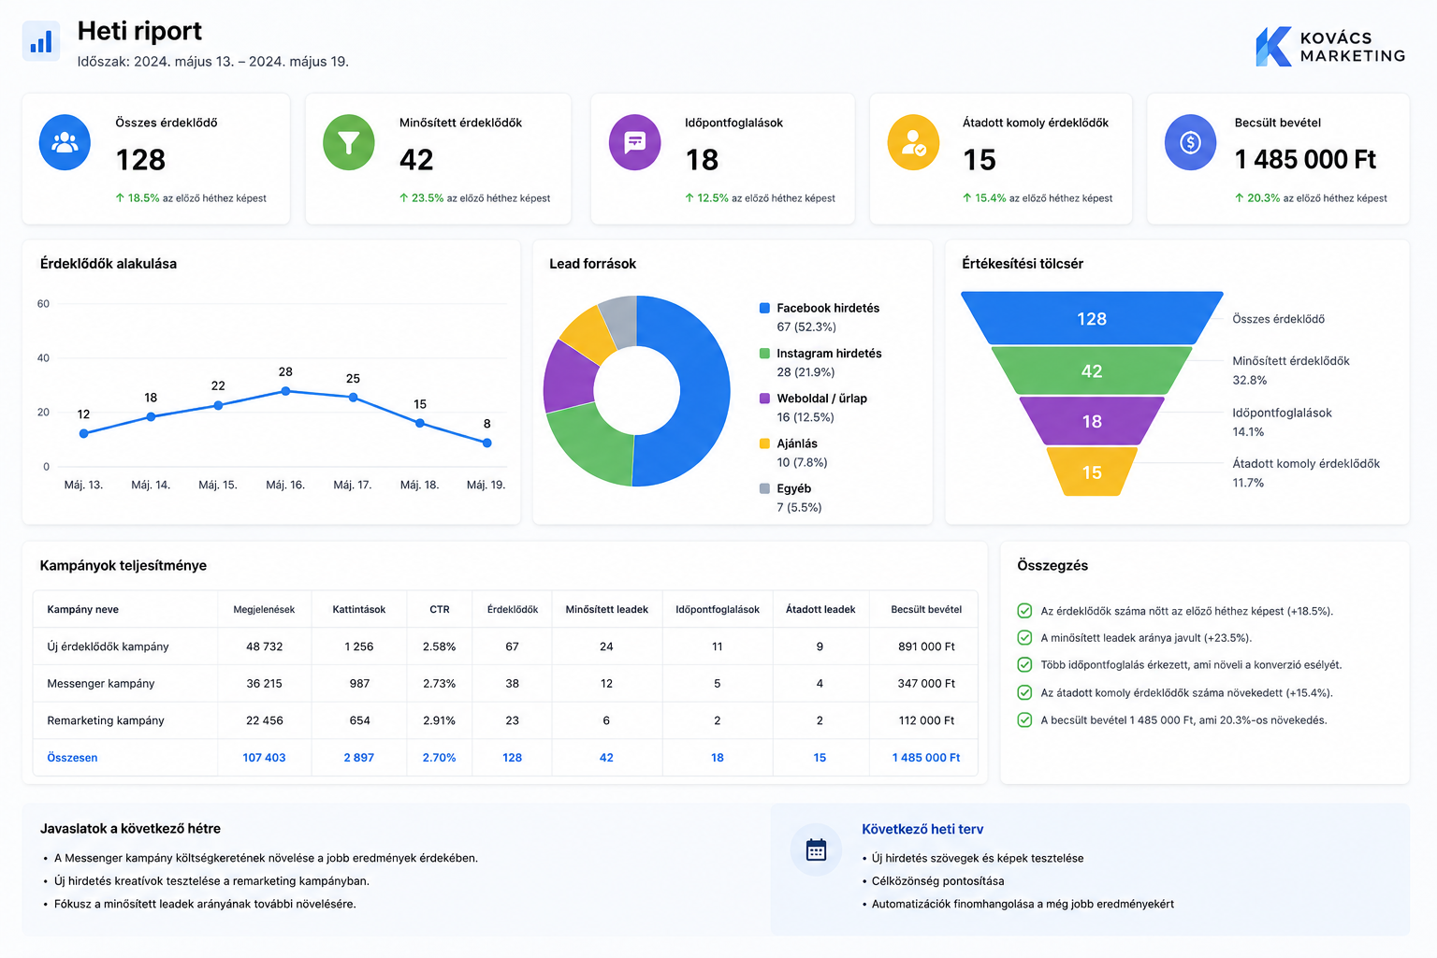Screen dimensions: 1437x958
Task: Click the 'Kampány neve' column header
Action: pos(83,610)
